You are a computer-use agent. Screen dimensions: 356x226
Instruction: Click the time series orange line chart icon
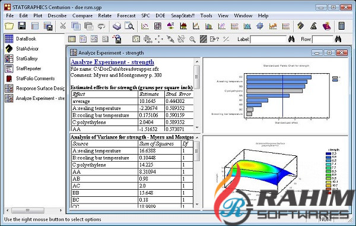click(273, 26)
